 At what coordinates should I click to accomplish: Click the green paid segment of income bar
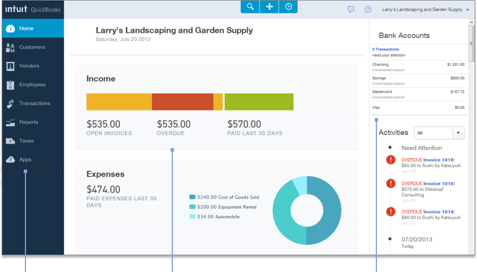click(259, 102)
